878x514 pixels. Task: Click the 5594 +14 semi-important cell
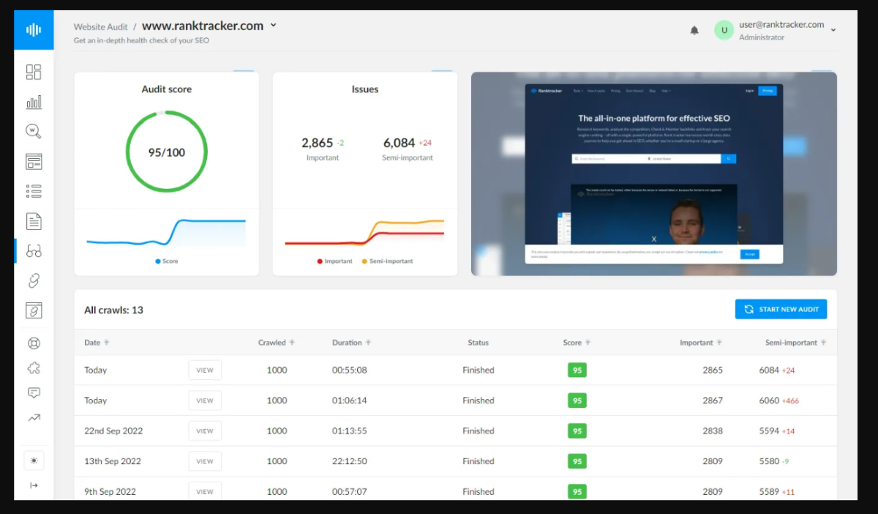(777, 431)
